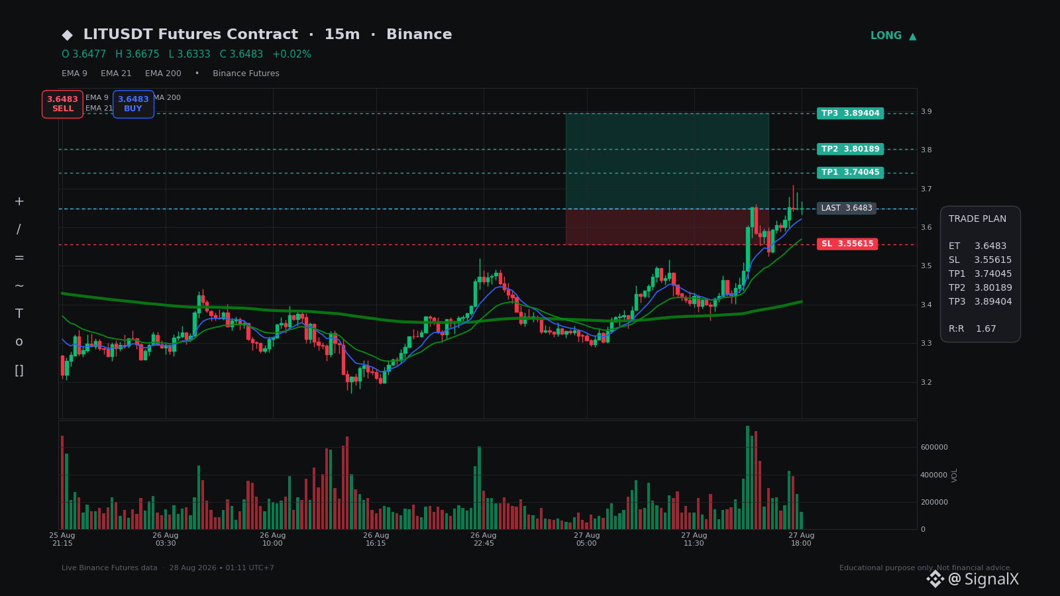The width and height of the screenshot is (1060, 596).
Task: Click the diamond icon beside LITUSDT title
Action: point(67,35)
